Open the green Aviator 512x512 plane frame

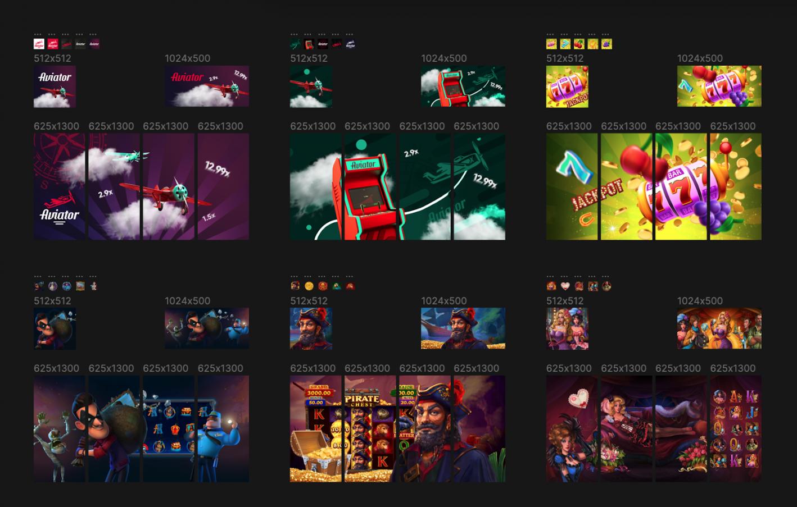pos(311,86)
